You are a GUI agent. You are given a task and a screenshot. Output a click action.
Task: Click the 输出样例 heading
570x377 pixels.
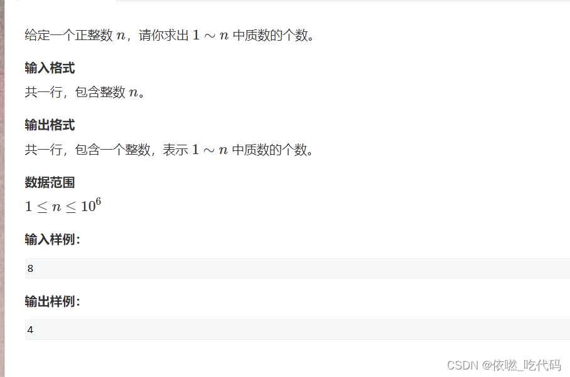(52, 301)
